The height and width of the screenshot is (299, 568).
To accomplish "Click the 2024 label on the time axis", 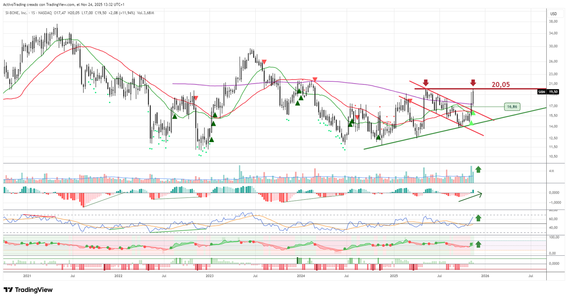I will (x=301, y=276).
